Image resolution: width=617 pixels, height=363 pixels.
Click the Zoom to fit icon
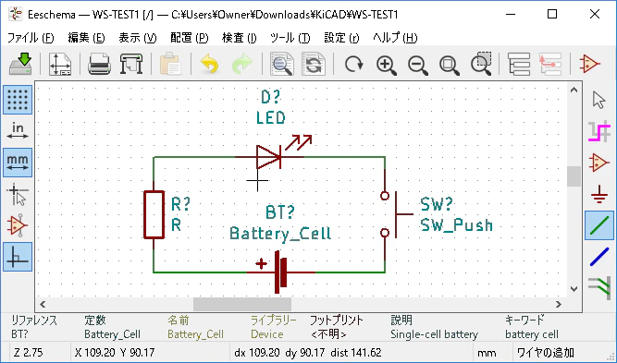pyautogui.click(x=450, y=65)
